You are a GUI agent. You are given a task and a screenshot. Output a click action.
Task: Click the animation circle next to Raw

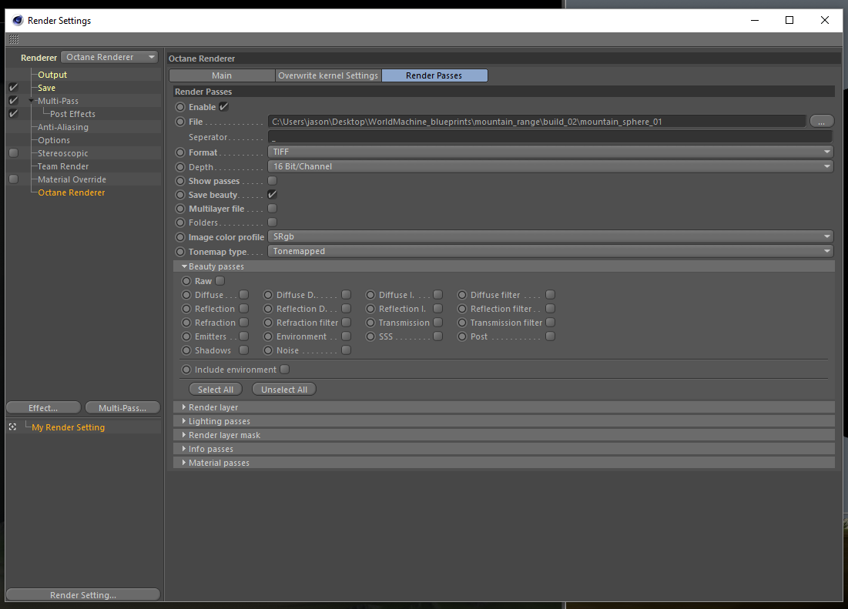pyautogui.click(x=186, y=281)
